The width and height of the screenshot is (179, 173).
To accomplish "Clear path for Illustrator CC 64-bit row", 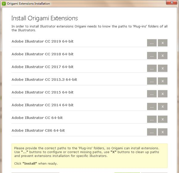I will 163,119.
